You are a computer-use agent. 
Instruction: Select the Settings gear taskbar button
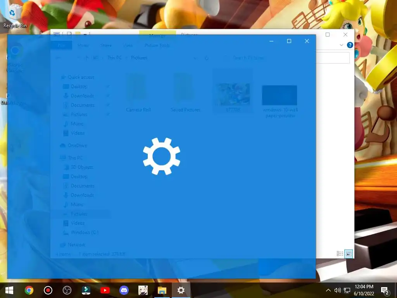[181, 290]
